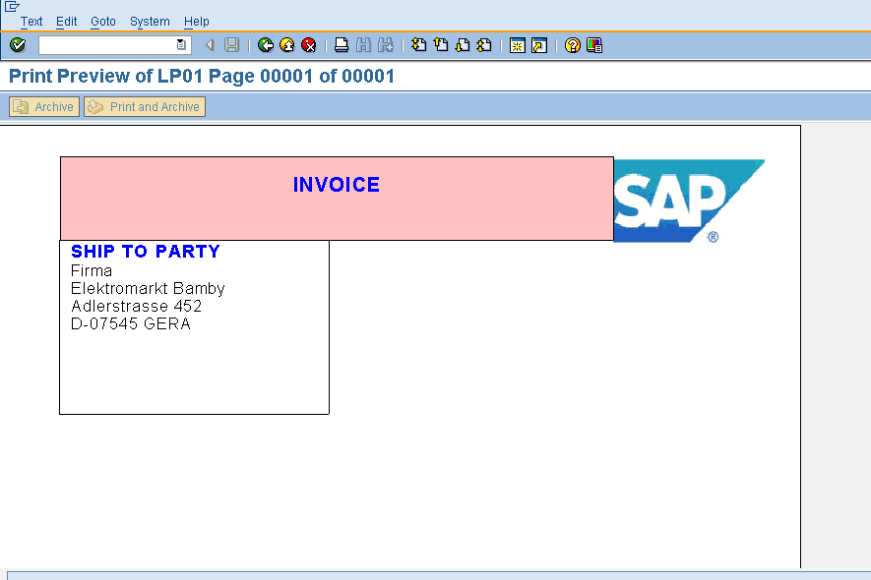Click the Print and Archive button
This screenshot has width=871, height=580.
(x=144, y=106)
